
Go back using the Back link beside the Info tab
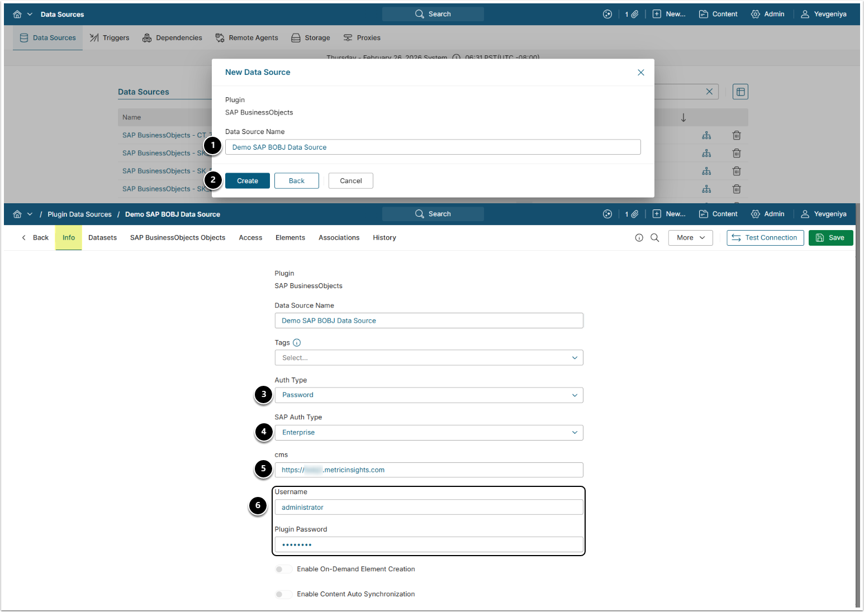[x=35, y=238]
